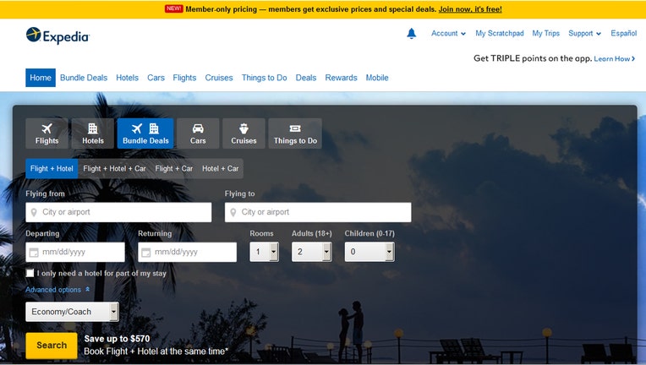Image resolution: width=646 pixels, height=365 pixels.
Task: Select the Hotels search tab
Action: (93, 133)
